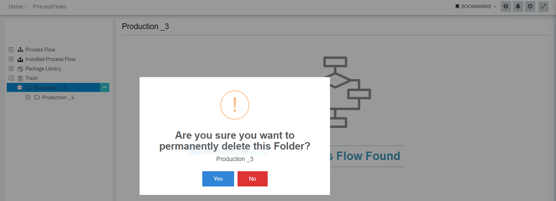Click the Trash bin icon
Screen dimensions: 556x201
20,78
